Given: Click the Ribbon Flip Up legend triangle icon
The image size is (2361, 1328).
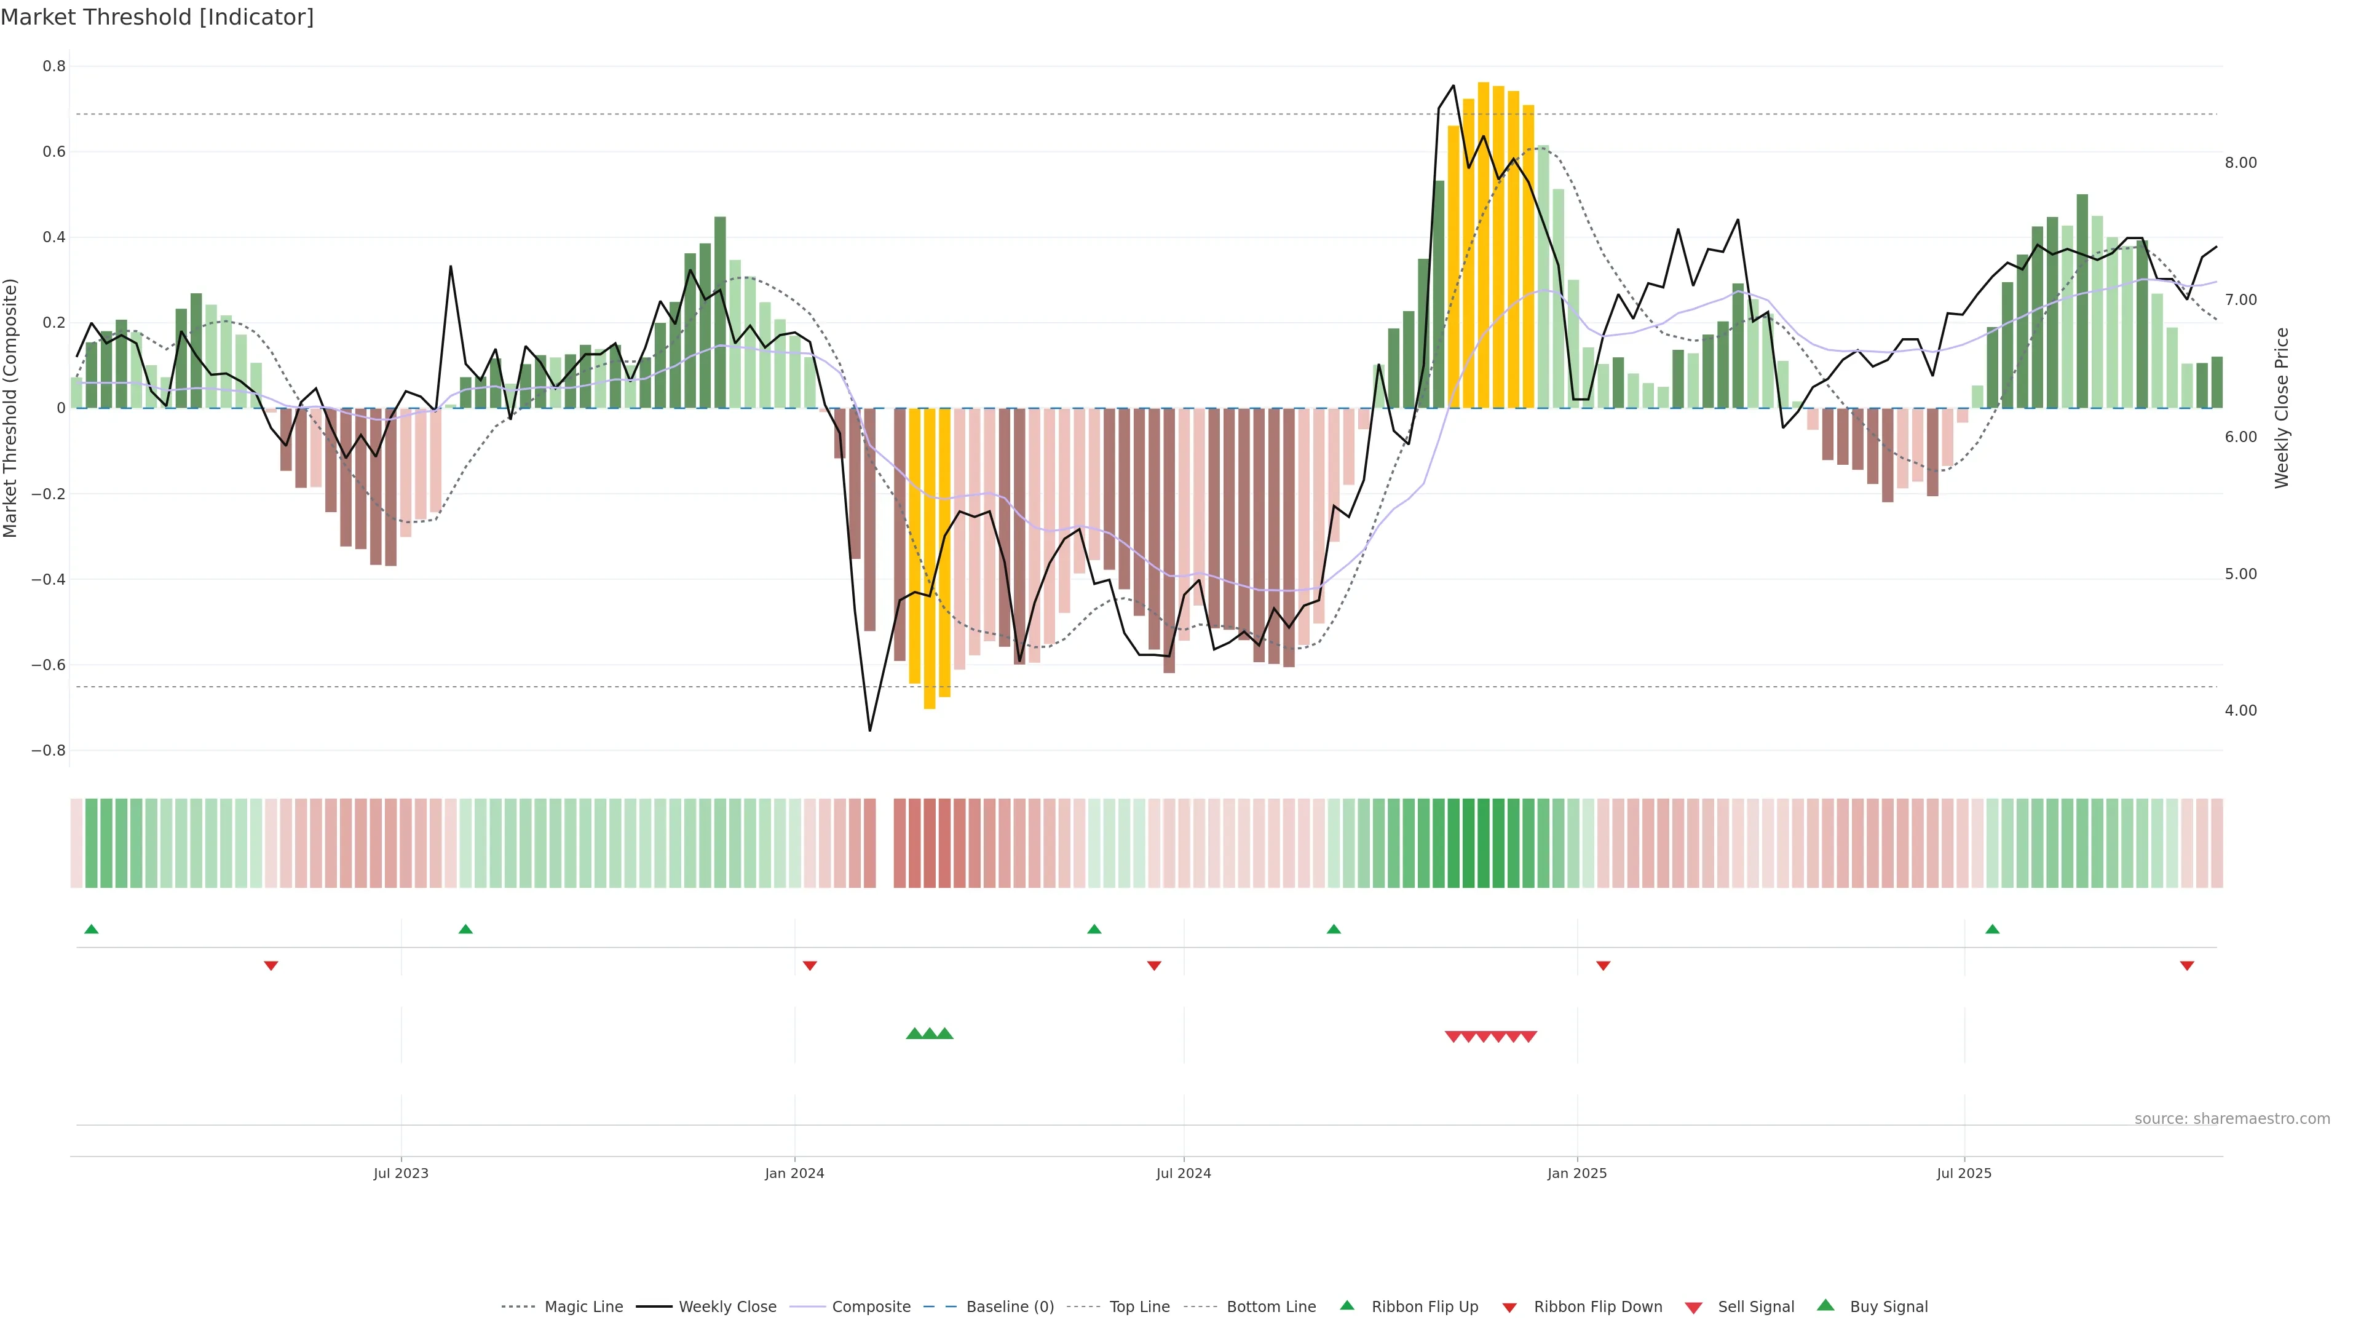Looking at the screenshot, I should pos(1347,1305).
